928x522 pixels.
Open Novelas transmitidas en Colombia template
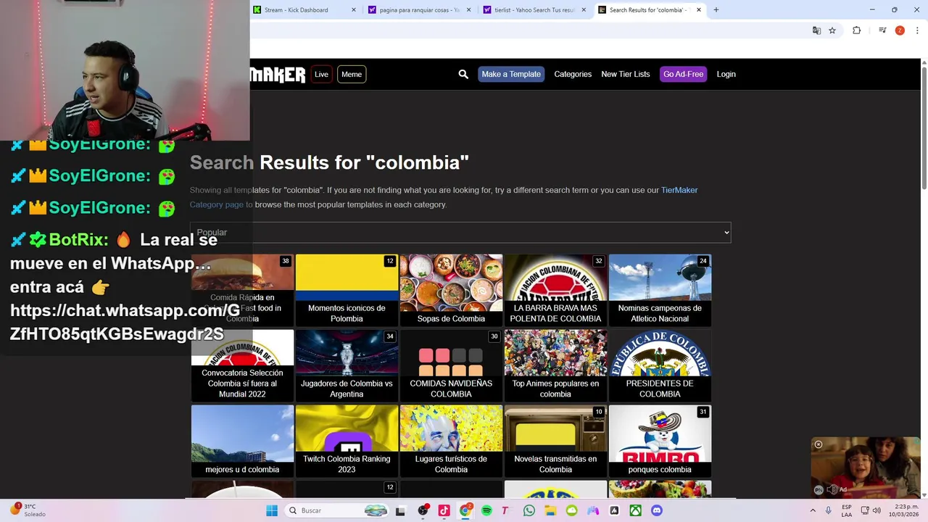tap(555, 441)
